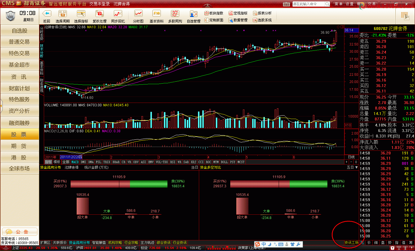
Task: Click the 超大单 red bar
Action: pos(82,206)
